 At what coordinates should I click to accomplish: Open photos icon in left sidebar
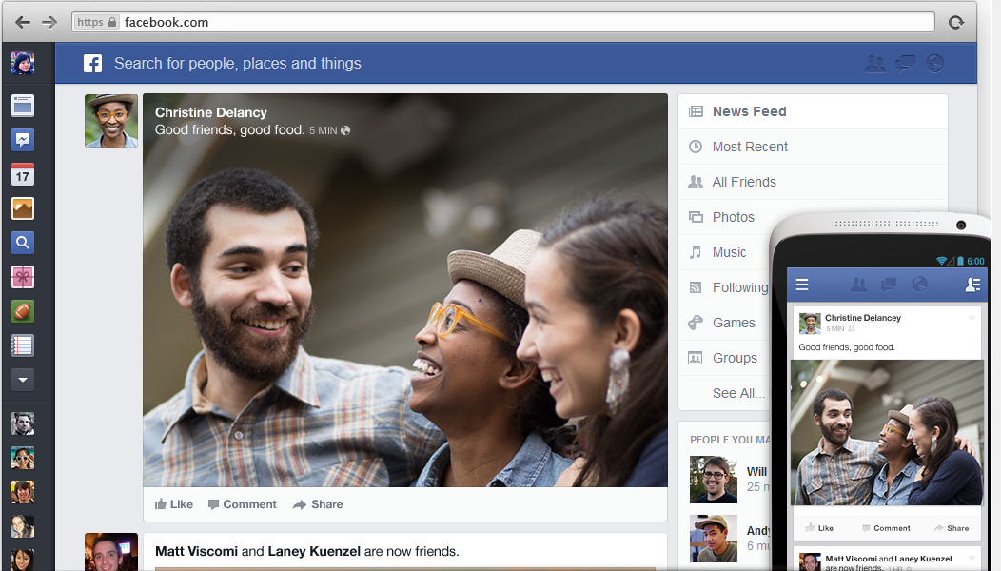23,208
